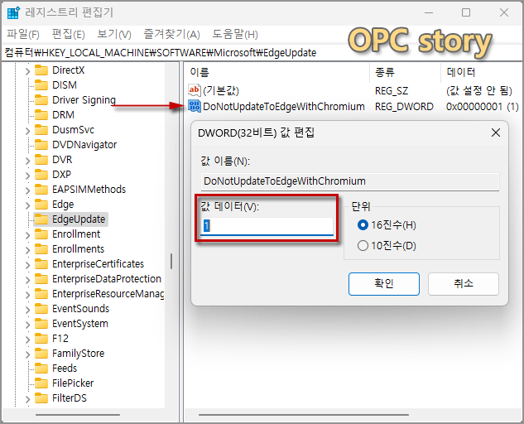This screenshot has width=524, height=424.
Task: Click the DISM folder icon
Action: tap(41, 85)
